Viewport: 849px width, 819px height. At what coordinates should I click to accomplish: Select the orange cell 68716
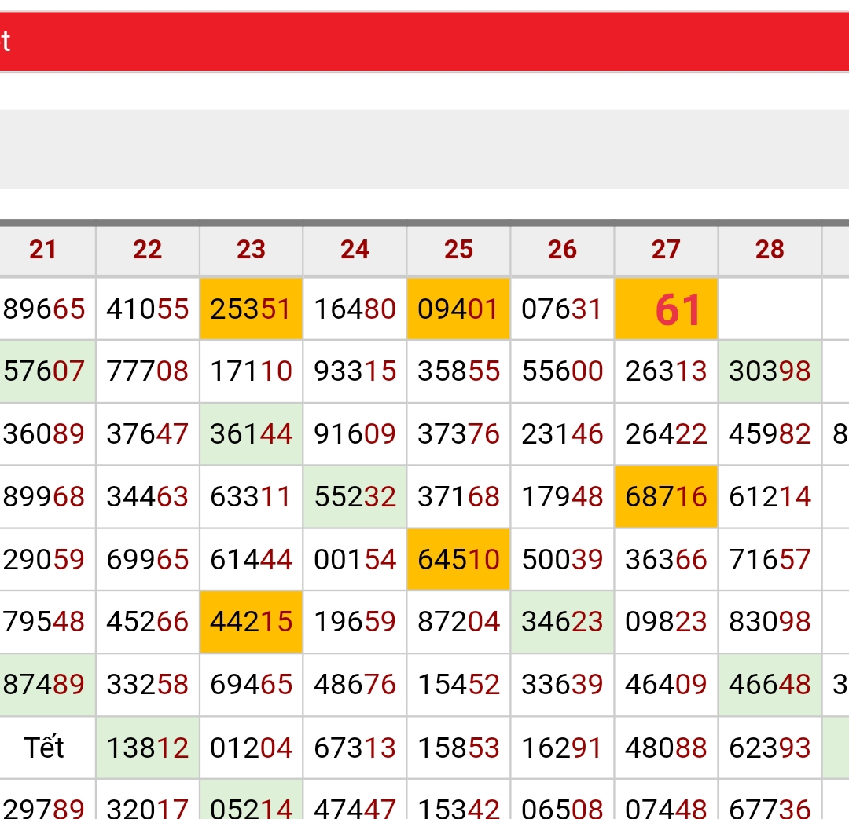click(x=666, y=496)
